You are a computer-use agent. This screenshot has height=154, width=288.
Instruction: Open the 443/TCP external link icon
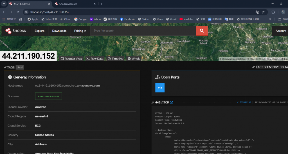[x=171, y=102]
